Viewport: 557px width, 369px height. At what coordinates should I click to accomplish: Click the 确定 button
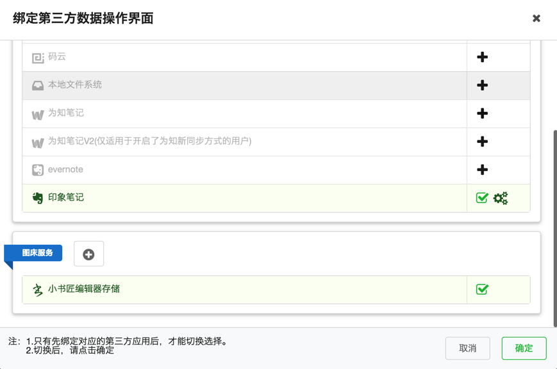point(524,348)
